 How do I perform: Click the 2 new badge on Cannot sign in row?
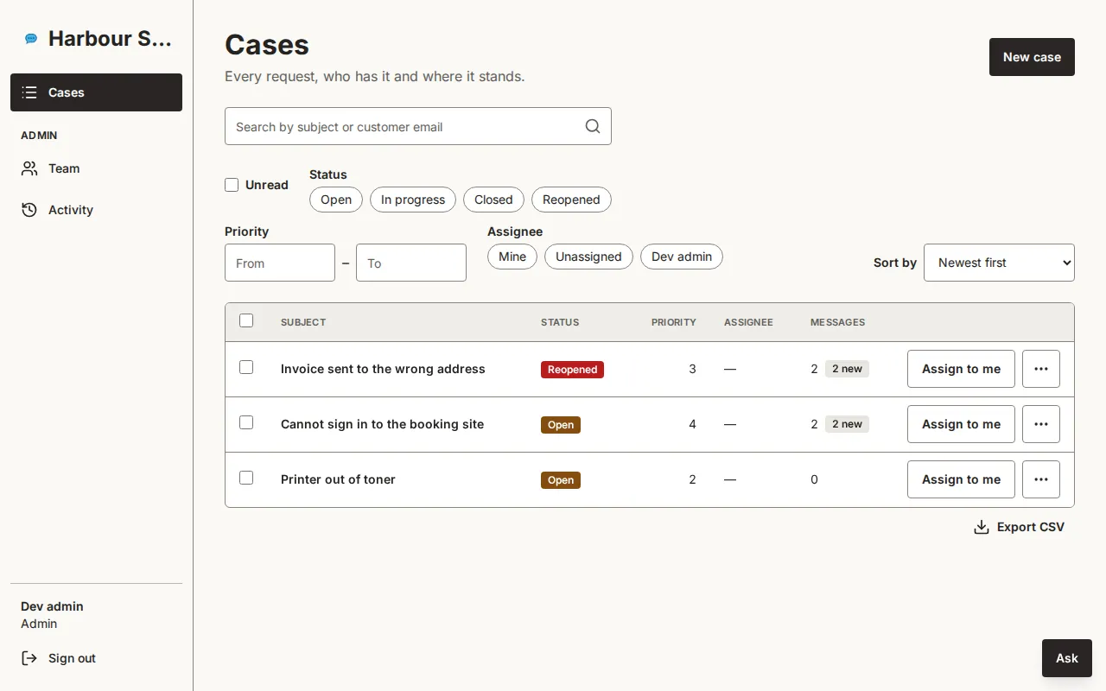847,424
